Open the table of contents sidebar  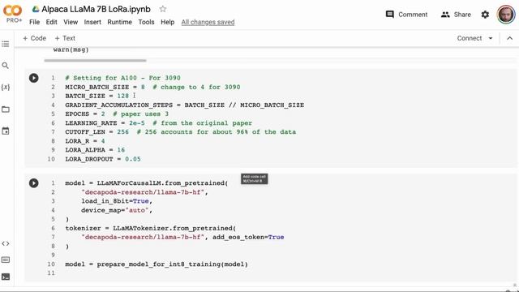6,44
